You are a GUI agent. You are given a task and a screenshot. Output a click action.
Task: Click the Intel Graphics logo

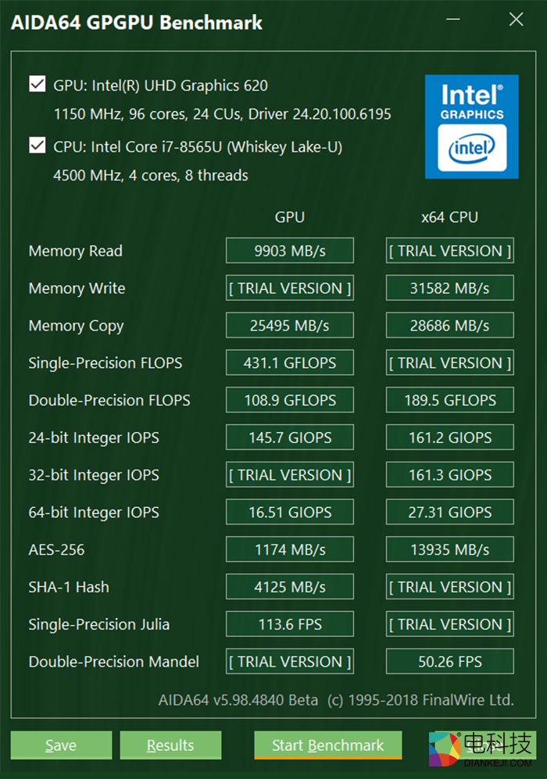coord(471,127)
